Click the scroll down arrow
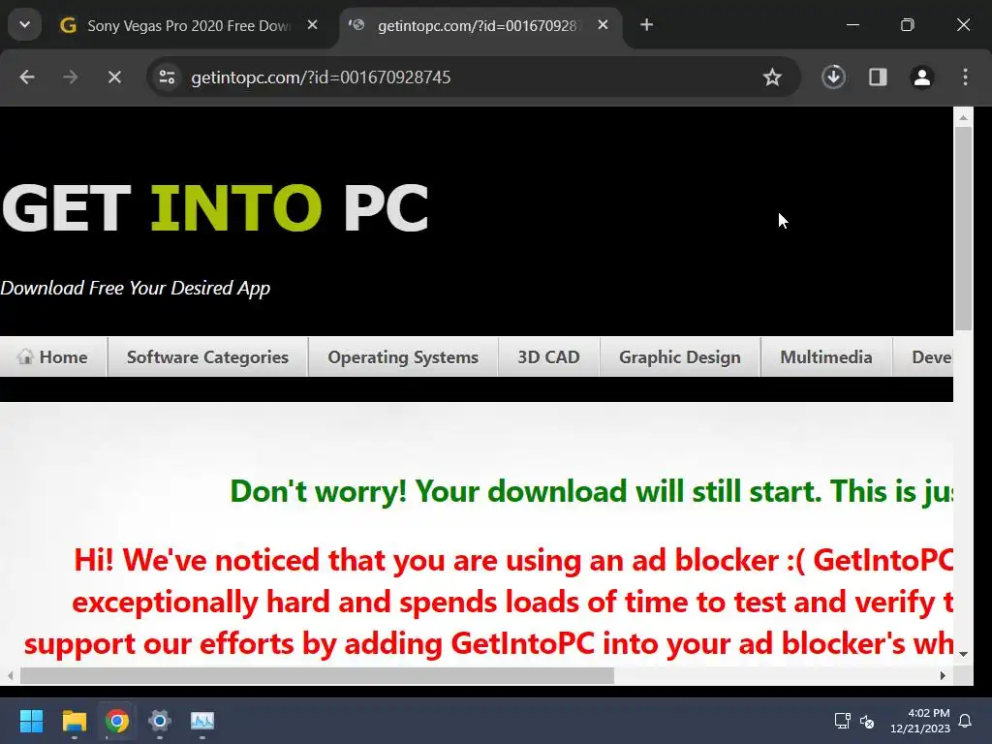The height and width of the screenshot is (744, 992). (963, 654)
